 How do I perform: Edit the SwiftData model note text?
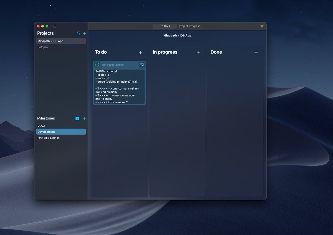(x=119, y=87)
